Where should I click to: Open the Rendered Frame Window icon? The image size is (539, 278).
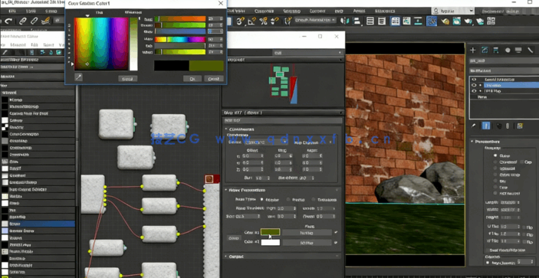tap(456, 21)
